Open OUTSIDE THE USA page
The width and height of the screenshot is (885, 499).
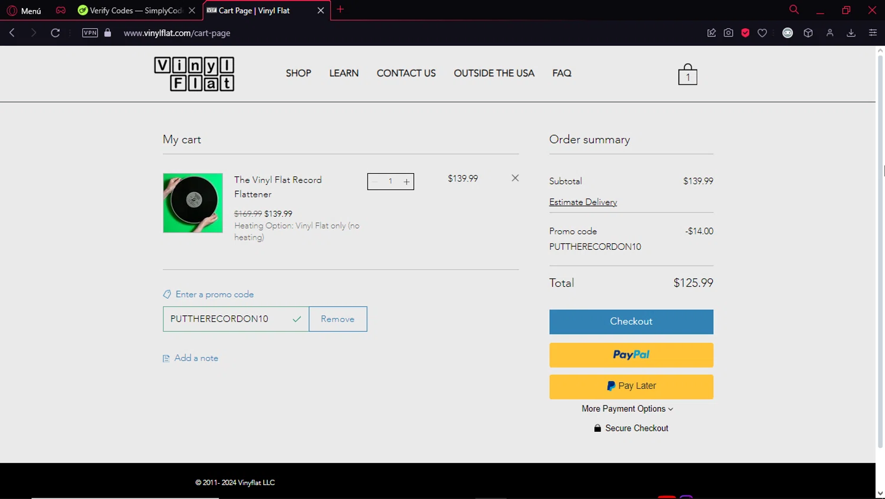coord(494,73)
